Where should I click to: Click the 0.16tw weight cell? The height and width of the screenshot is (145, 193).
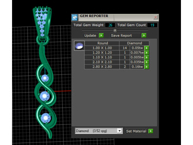click(x=137, y=67)
